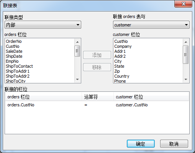Click the 添加 button
This screenshot has height=153, width=195.
[x=97, y=55]
